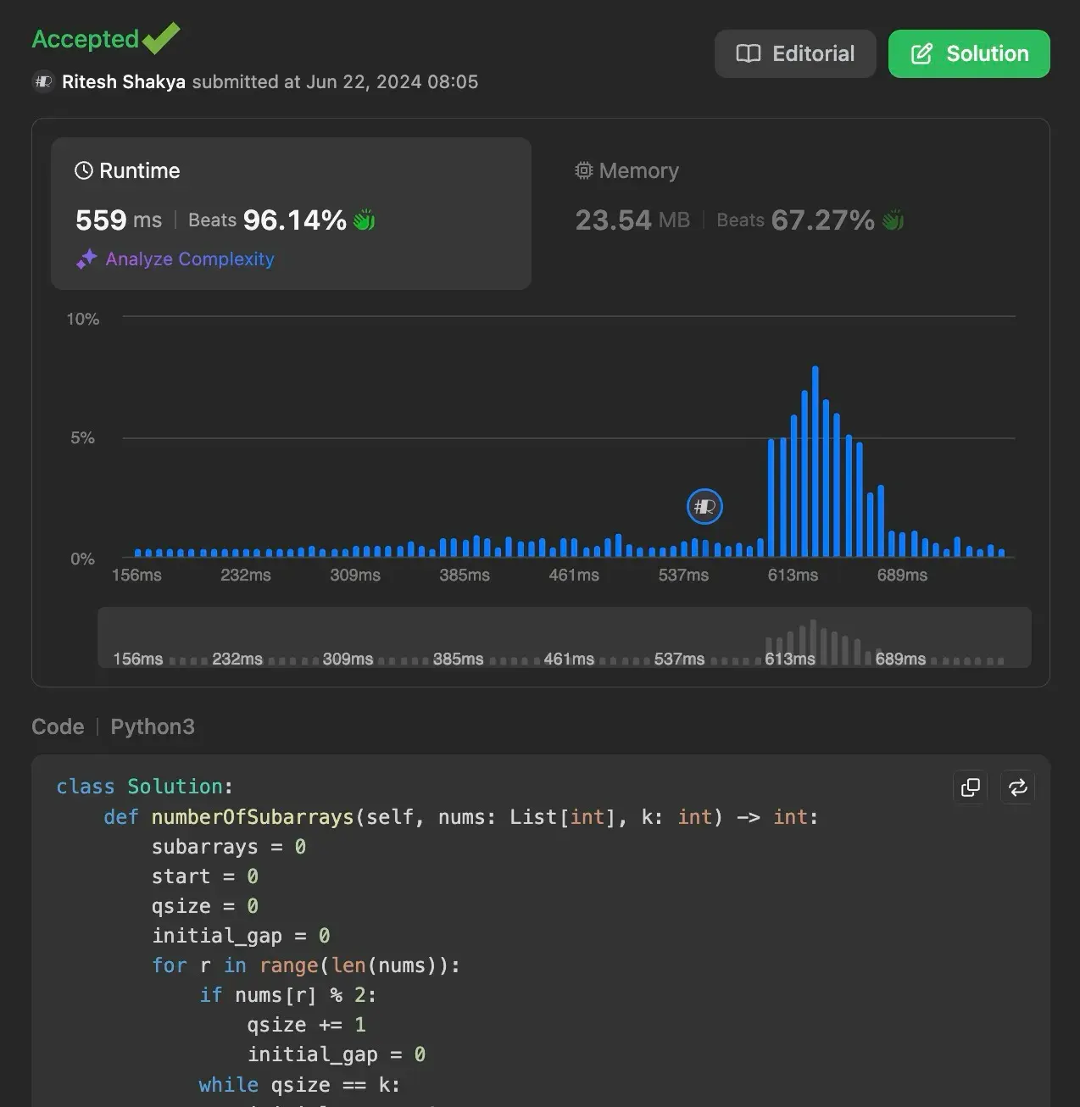Click the 385ms label in the range overview

(x=458, y=659)
